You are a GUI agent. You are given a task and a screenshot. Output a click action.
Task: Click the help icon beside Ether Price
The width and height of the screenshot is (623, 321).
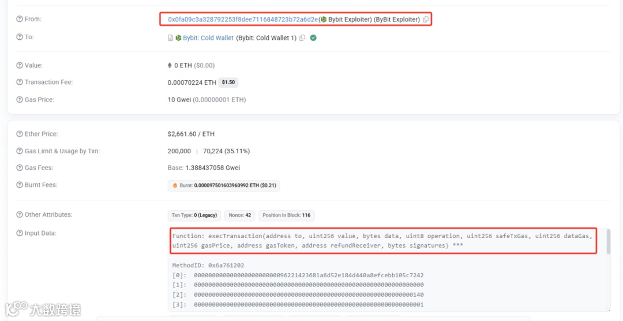click(20, 134)
